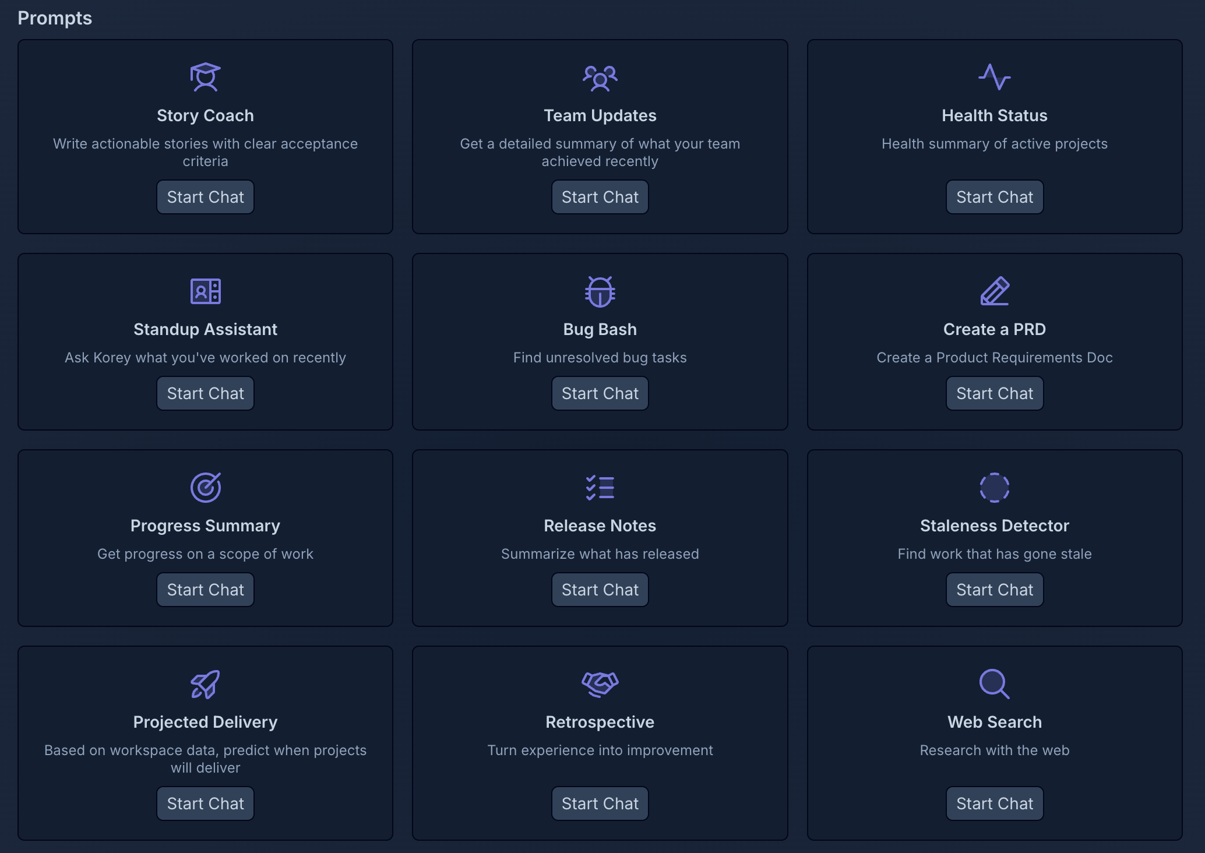Start a chat with Story Coach
1205x853 pixels.
205,197
